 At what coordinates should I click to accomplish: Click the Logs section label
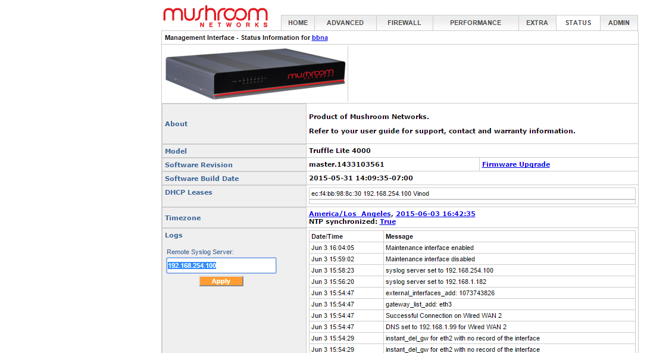tap(174, 235)
